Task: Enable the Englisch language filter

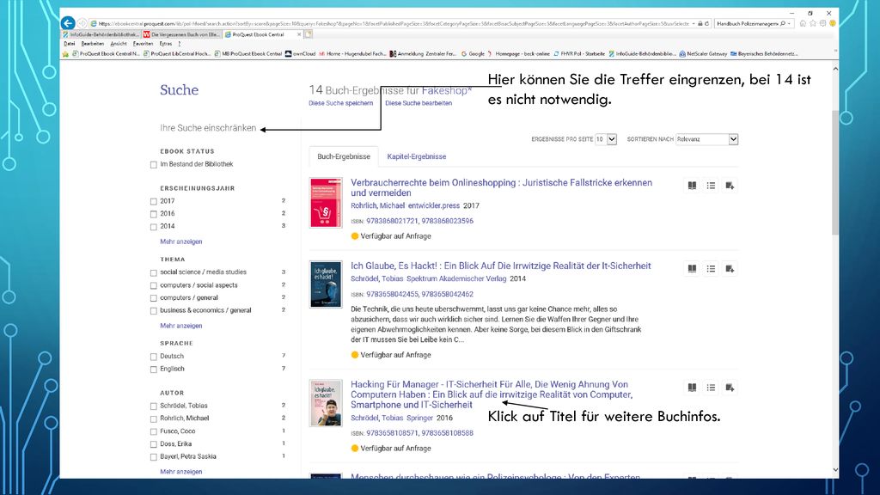Action: (x=154, y=370)
